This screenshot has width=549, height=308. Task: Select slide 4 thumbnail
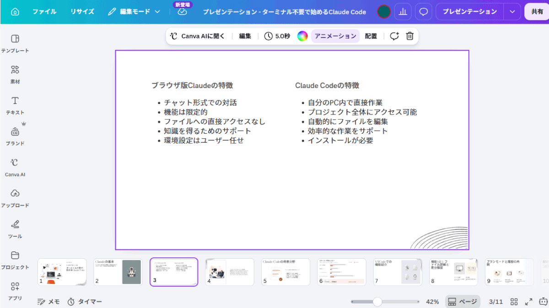(x=230, y=272)
